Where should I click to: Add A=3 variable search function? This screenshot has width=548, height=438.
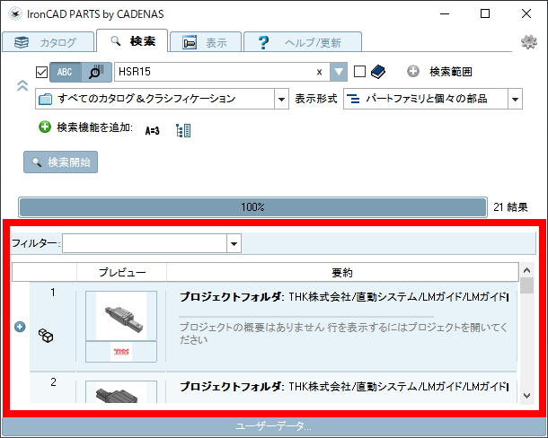153,131
